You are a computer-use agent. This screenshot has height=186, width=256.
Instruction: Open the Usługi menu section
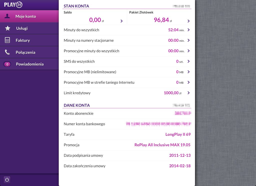(x=22, y=28)
